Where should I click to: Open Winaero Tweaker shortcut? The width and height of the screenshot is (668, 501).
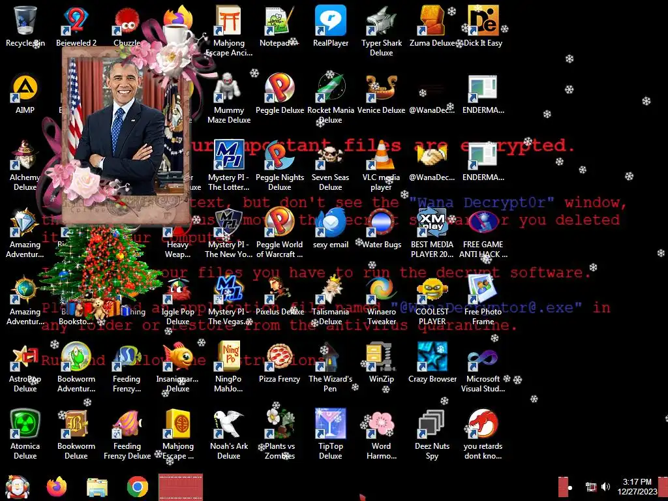coord(381,300)
